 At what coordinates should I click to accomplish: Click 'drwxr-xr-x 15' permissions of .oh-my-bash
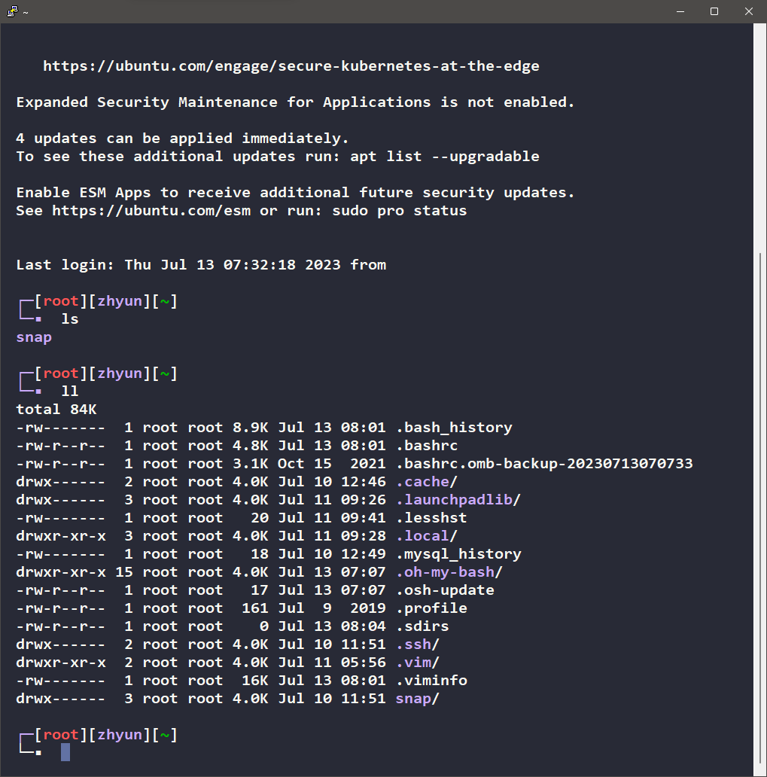(x=75, y=572)
